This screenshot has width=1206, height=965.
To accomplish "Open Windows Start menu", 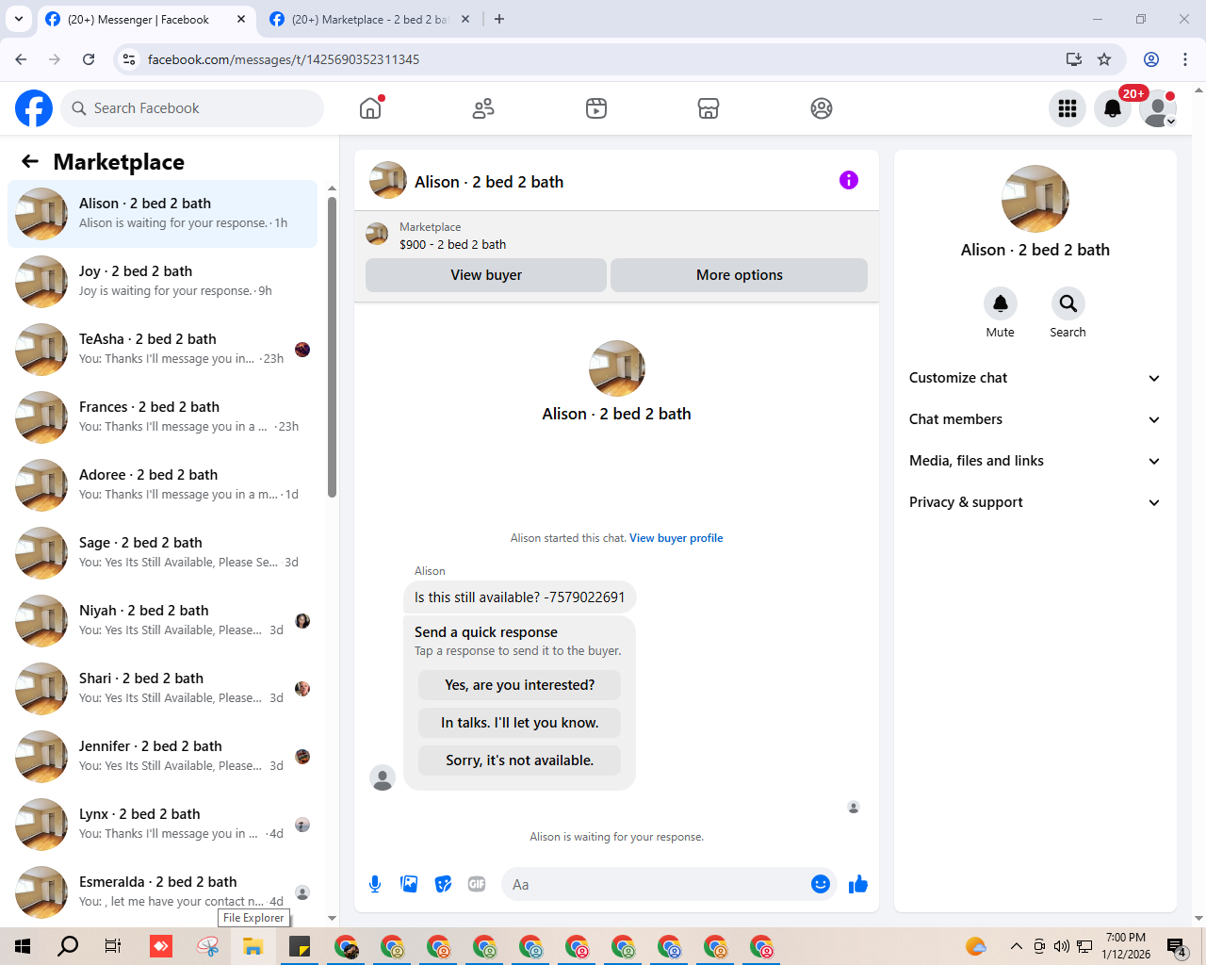I will (23, 946).
